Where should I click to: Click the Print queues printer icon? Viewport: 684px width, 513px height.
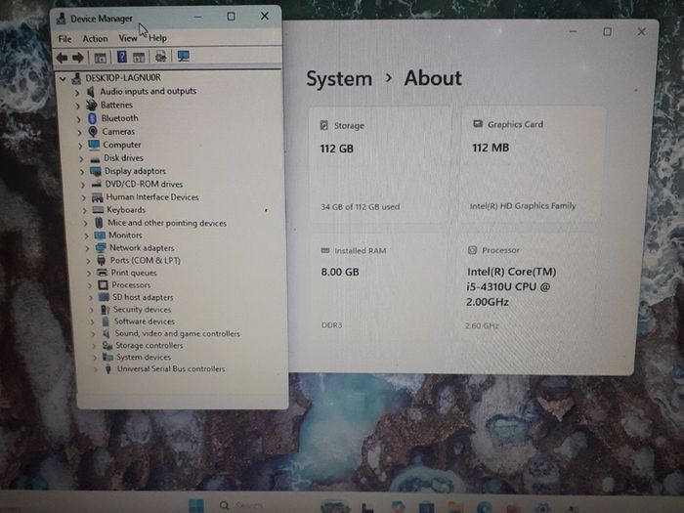[102, 273]
